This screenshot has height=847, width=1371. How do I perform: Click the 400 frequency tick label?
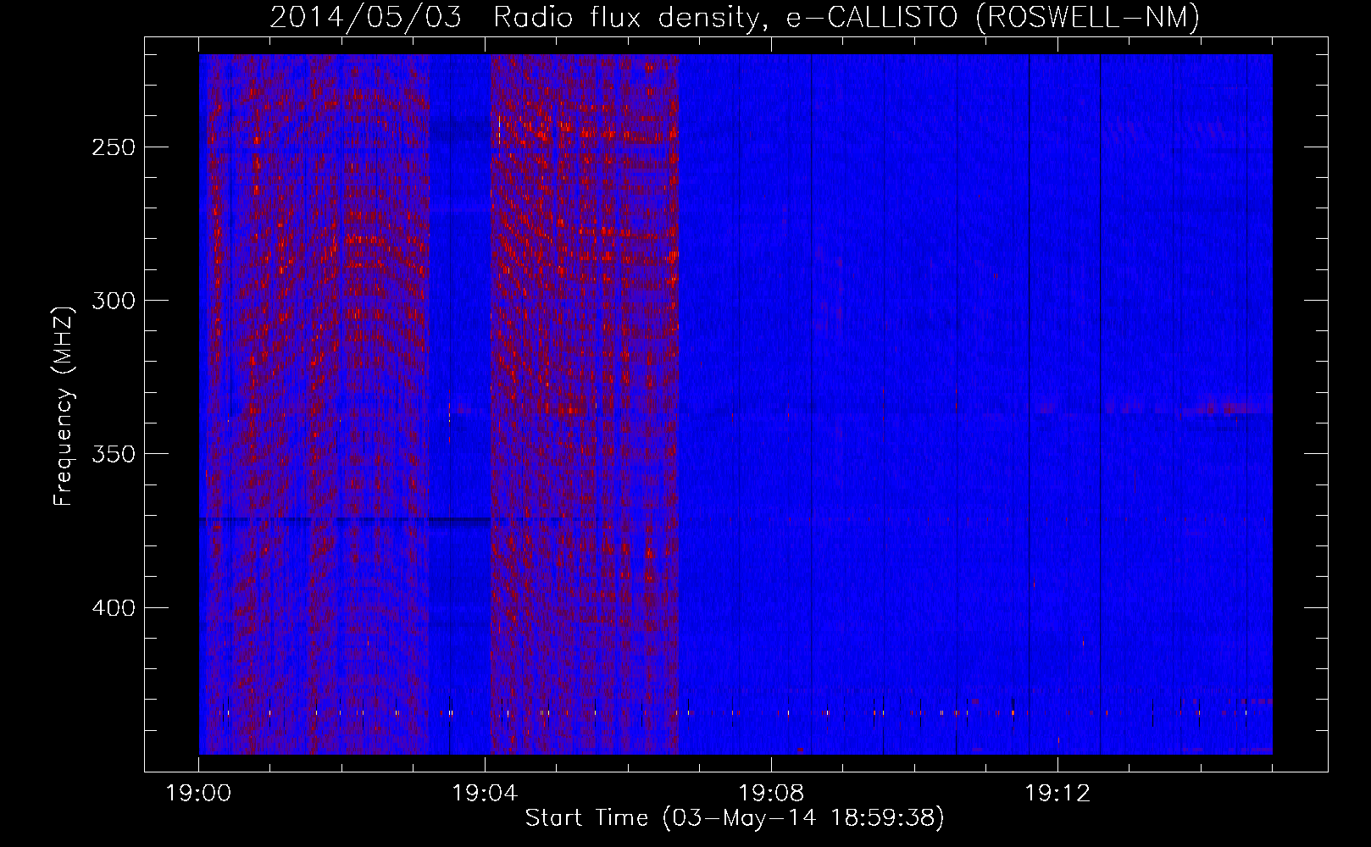(114, 608)
